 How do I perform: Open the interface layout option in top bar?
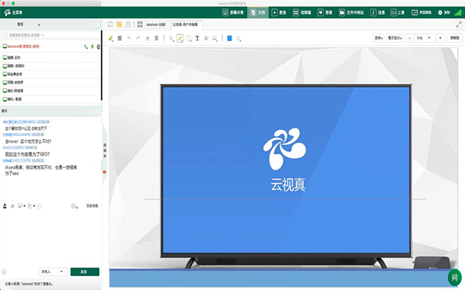(422, 12)
